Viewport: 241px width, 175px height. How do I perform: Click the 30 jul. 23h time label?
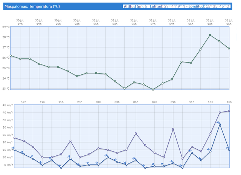[77, 22]
